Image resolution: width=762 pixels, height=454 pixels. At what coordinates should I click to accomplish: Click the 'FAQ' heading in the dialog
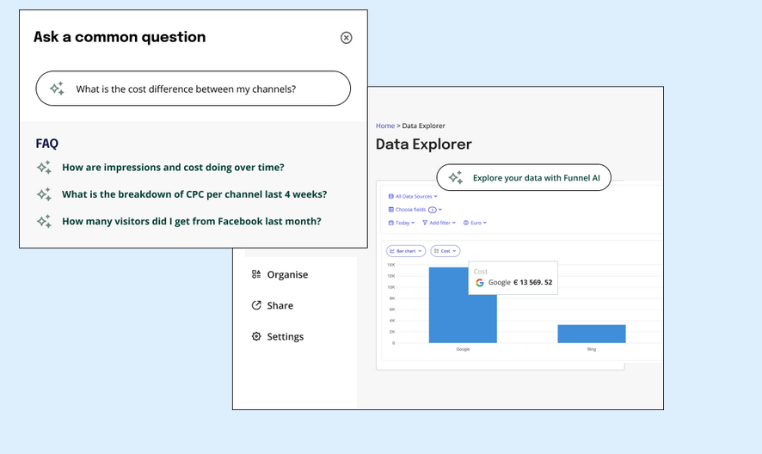tap(46, 144)
